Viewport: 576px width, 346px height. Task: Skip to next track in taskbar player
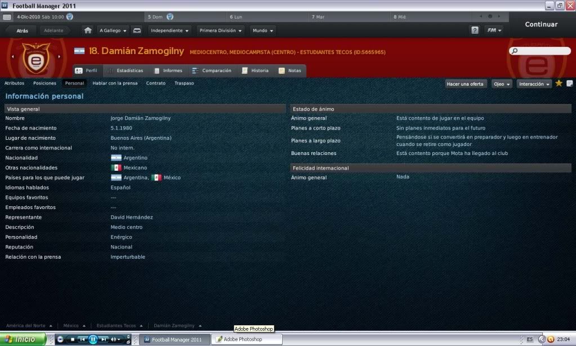104,339
